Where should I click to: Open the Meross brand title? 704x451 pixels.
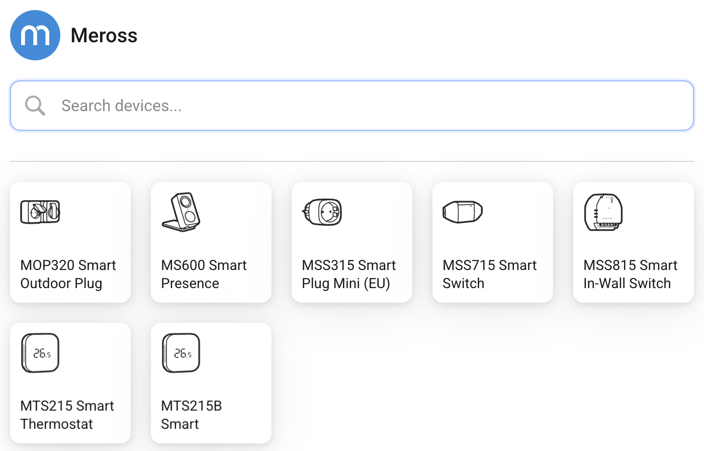pos(104,36)
